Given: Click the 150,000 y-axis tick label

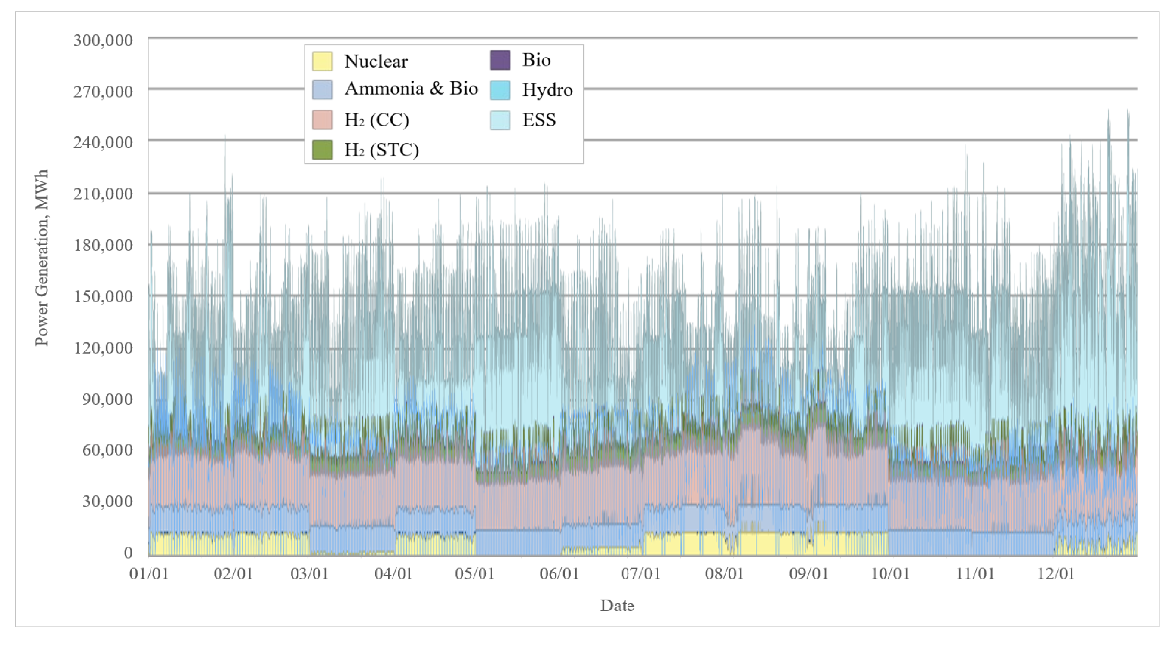Looking at the screenshot, I should click(x=103, y=296).
